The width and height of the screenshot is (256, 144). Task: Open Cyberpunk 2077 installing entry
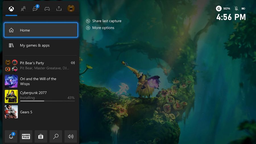tap(40, 96)
